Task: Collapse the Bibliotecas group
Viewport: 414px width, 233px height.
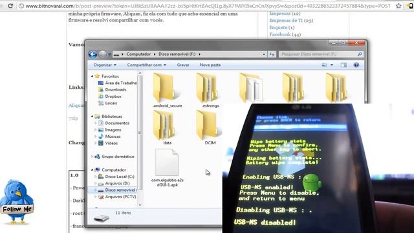Action: 92,116
